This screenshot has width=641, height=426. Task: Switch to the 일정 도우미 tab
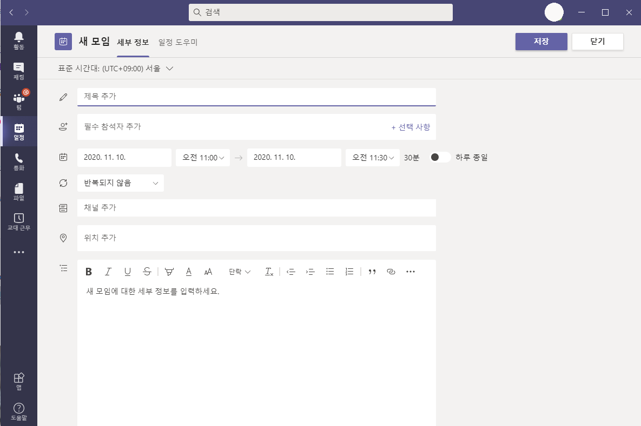[178, 43]
